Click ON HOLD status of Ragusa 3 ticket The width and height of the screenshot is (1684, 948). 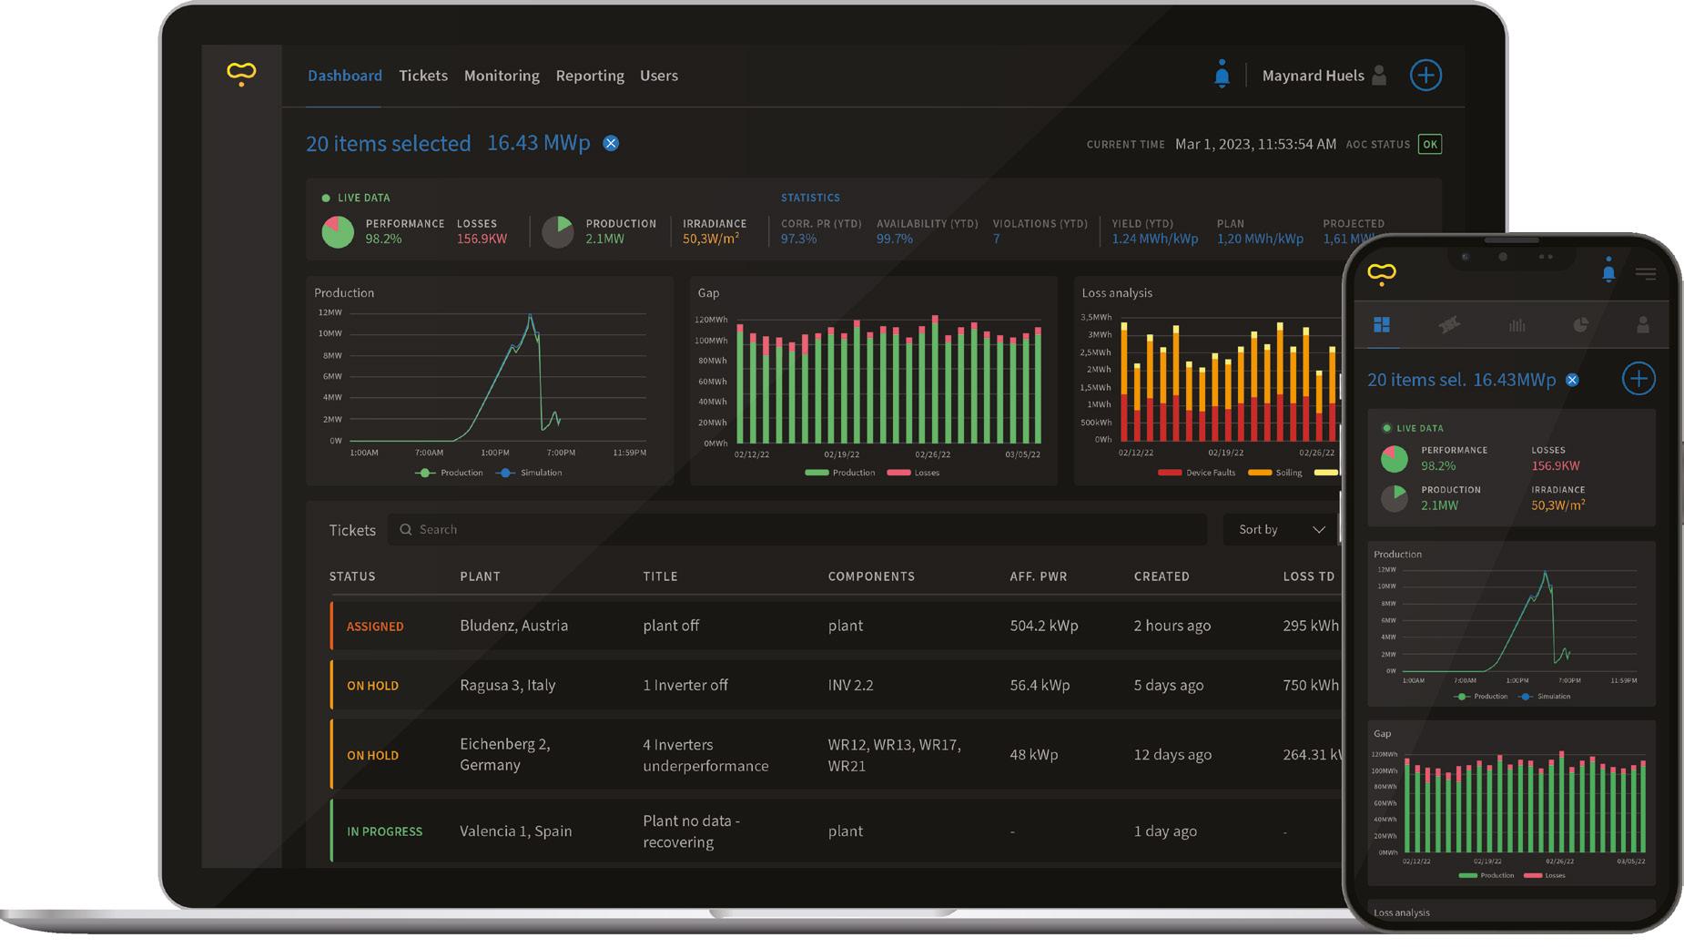[x=372, y=686]
